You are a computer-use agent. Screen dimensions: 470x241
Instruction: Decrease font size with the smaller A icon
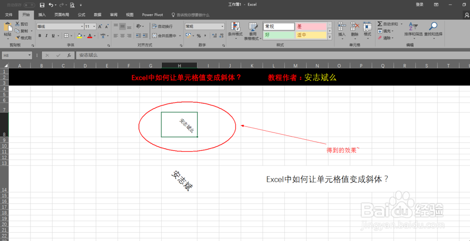click(x=107, y=27)
